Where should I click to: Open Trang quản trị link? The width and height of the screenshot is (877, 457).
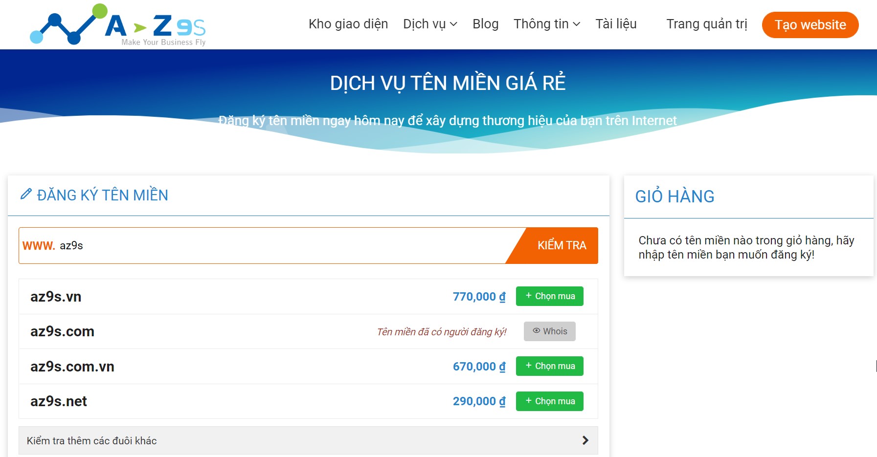(706, 23)
